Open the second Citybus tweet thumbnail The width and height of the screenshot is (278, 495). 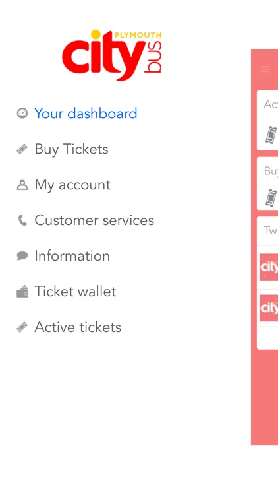point(269,308)
